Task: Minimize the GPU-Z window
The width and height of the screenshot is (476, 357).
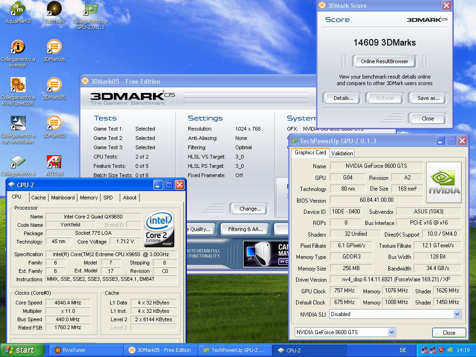Action: click(x=441, y=140)
